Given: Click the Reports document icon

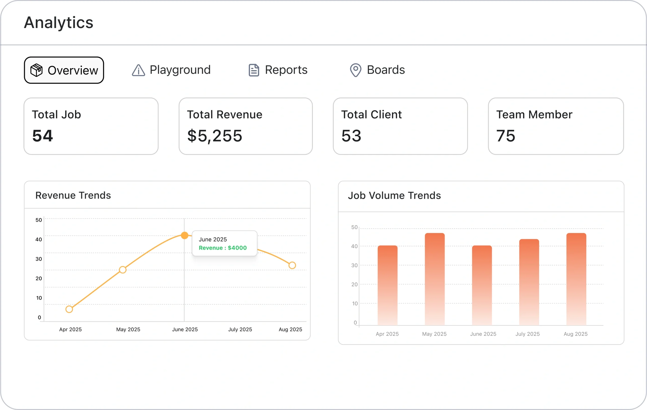Looking at the screenshot, I should (x=254, y=70).
